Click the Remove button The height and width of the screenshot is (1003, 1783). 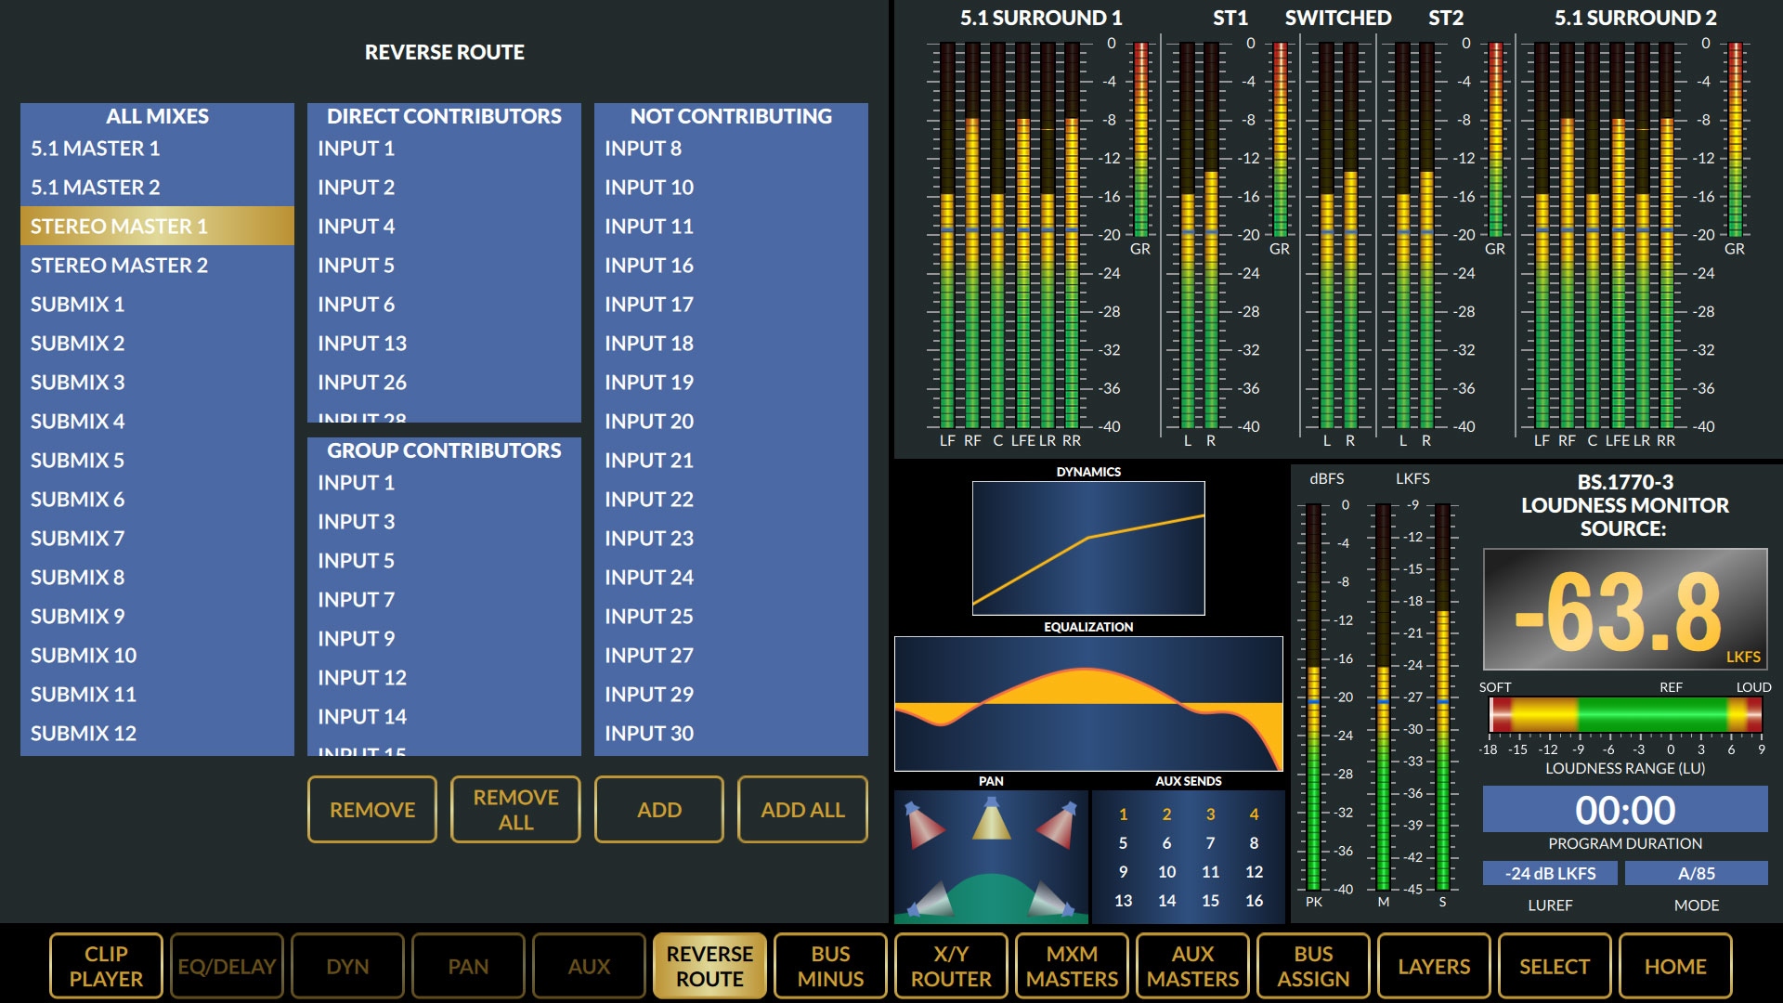coord(372,810)
